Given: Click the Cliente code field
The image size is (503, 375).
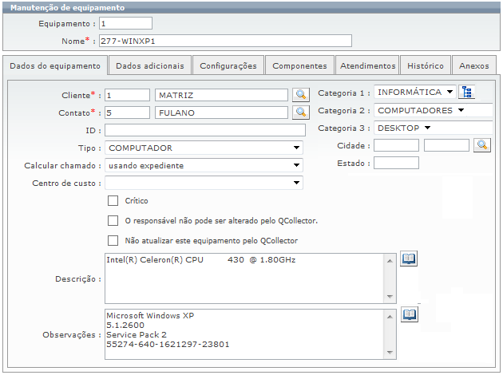Looking at the screenshot, I should tap(127, 95).
